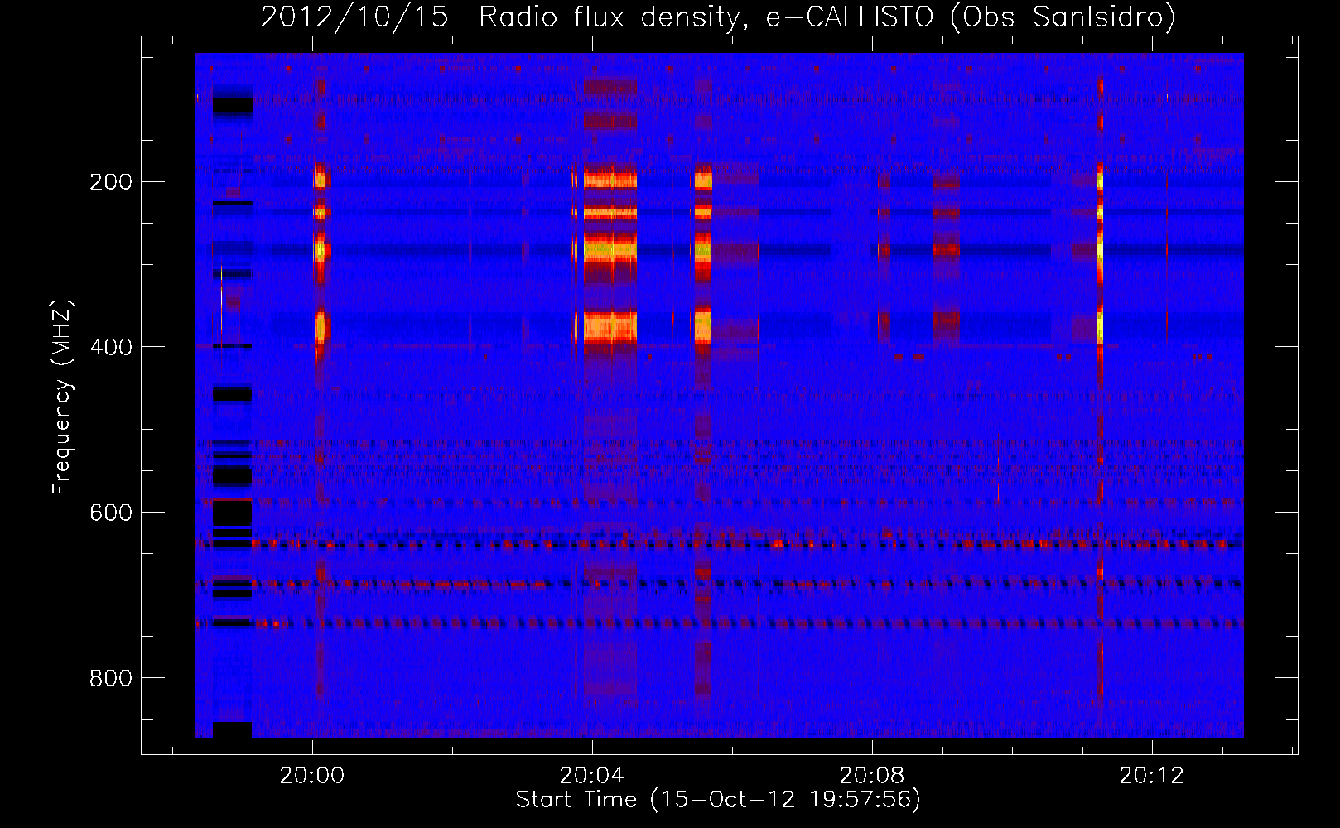Click the plot title "Radio flux density, e-CALLISTO (Obs_SanIsidro)"
Viewport: 1340px width, 828px height.
click(827, 17)
